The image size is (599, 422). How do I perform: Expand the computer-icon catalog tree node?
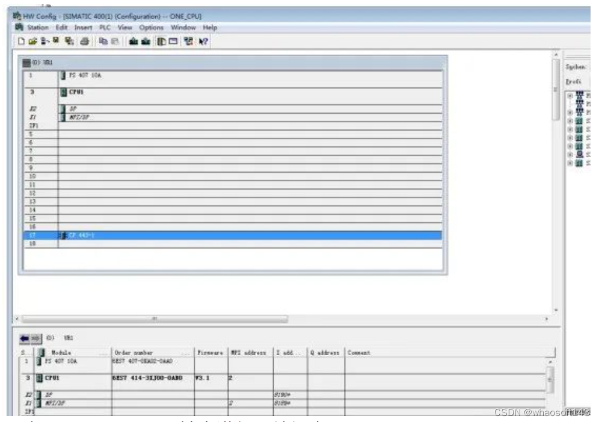570,155
